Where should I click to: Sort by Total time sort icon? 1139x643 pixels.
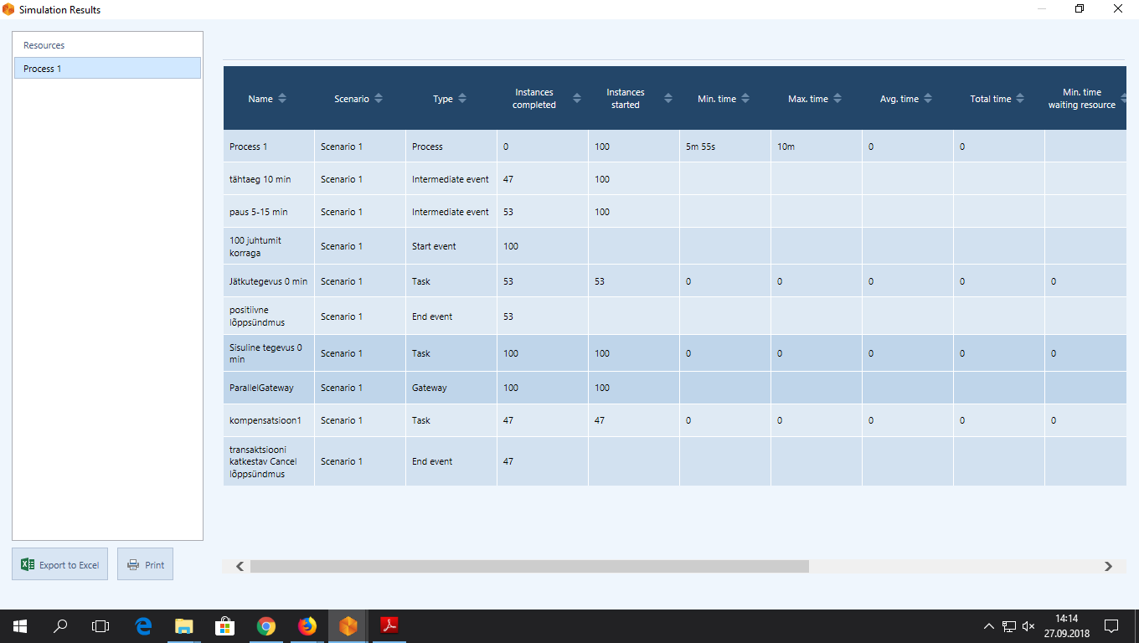[1020, 99]
